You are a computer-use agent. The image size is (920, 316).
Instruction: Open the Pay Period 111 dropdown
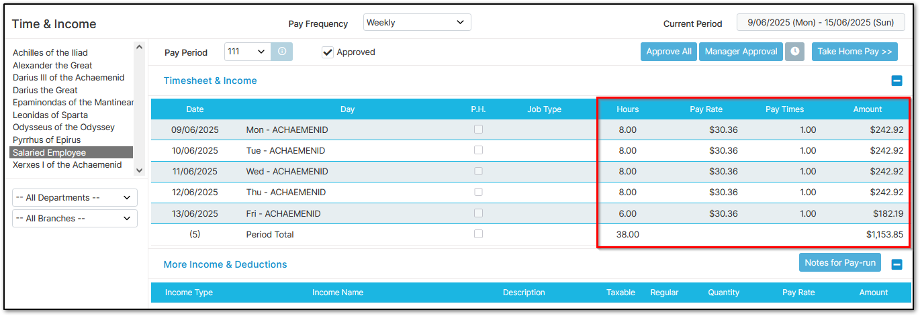(x=248, y=52)
